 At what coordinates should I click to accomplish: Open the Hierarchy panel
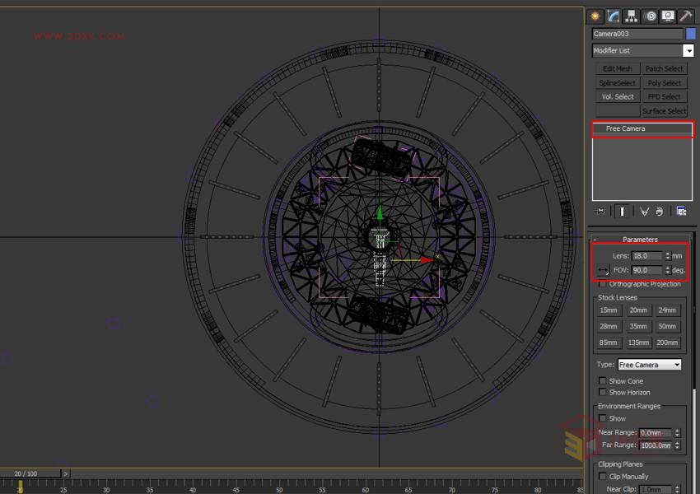[632, 16]
